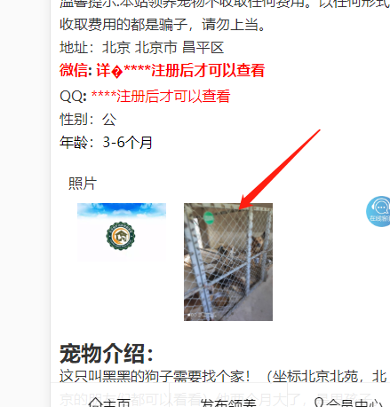Open the 主页 tab in bottom bar
Viewport: 390px width, 407px height.
[x=109, y=403]
